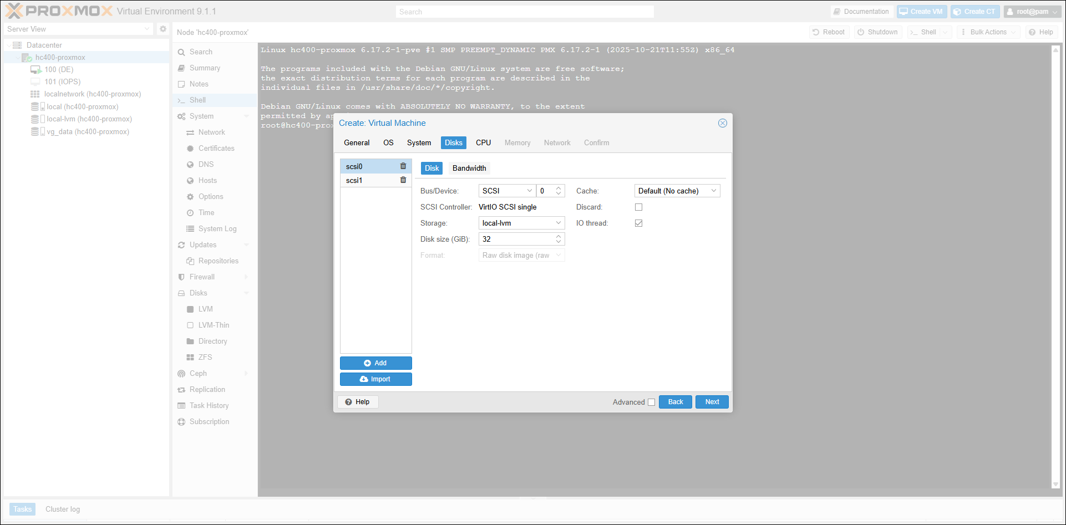
Task: Toggle the IO thread checkbox
Action: [x=638, y=223]
